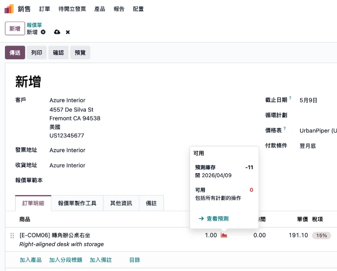Click the 加入產品 link
The image size is (337, 271).
point(30,260)
